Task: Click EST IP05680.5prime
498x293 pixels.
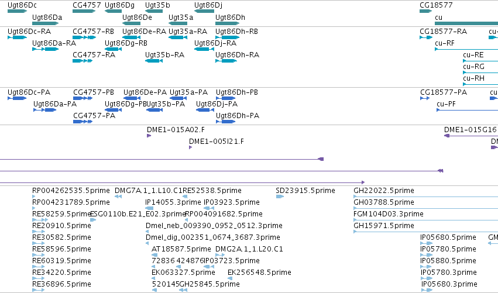Action: (426, 243)
